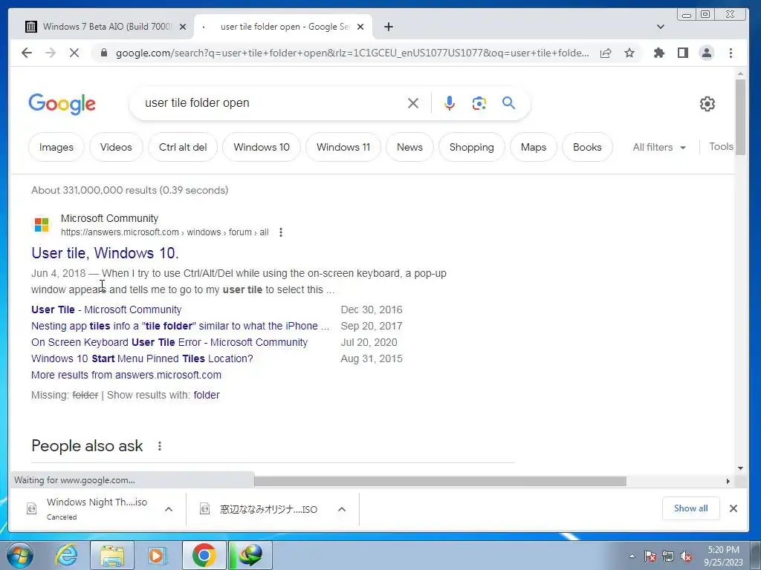Open the User tile, Windows 10 result
Viewport: 761px width, 570px height.
[105, 253]
